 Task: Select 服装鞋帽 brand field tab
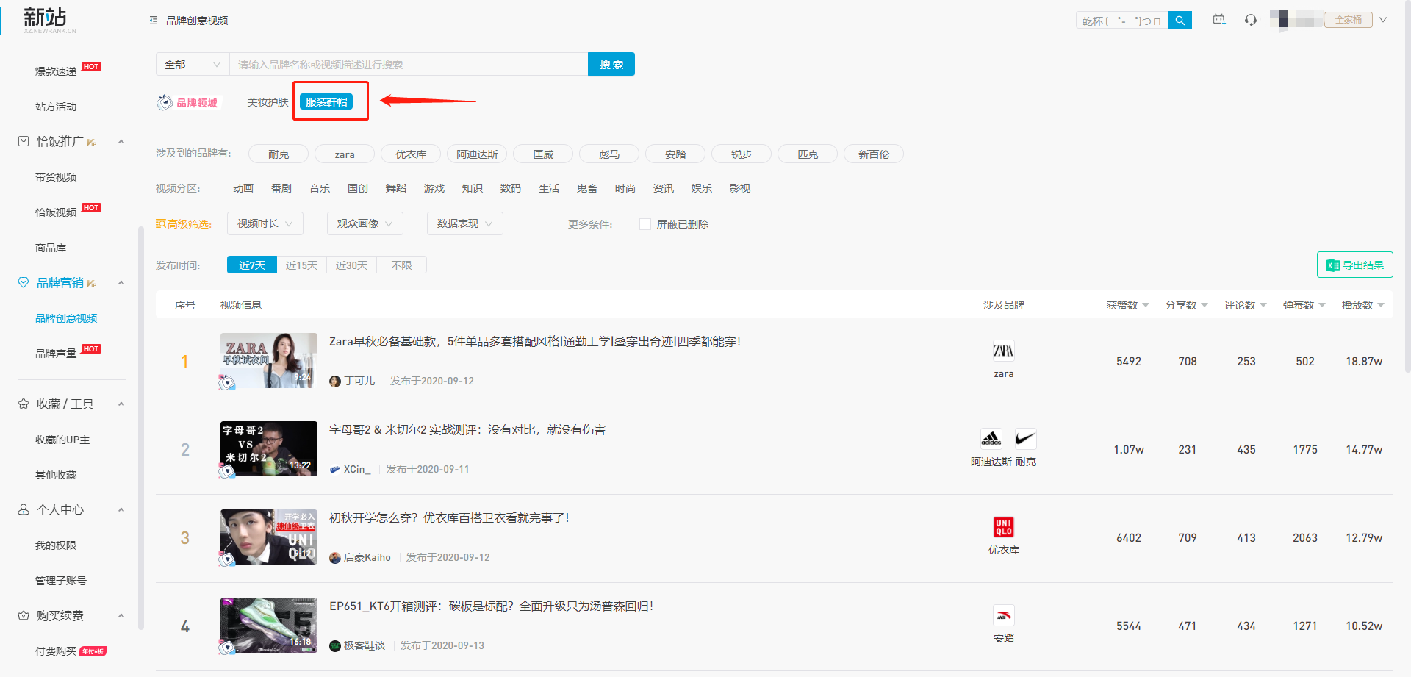point(326,102)
